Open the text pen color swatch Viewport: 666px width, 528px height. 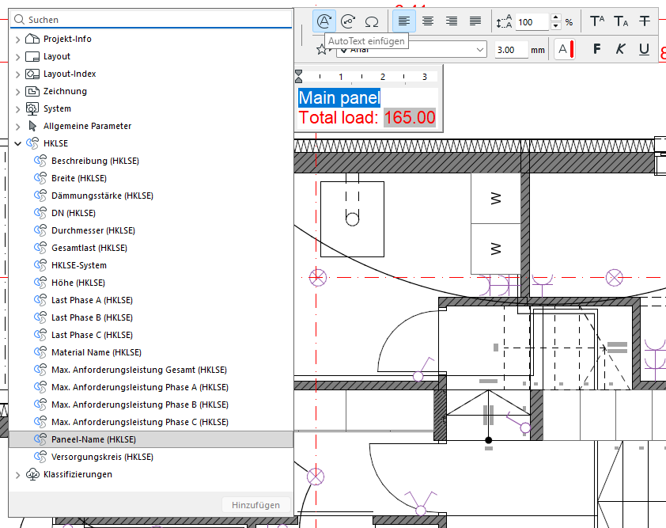565,49
